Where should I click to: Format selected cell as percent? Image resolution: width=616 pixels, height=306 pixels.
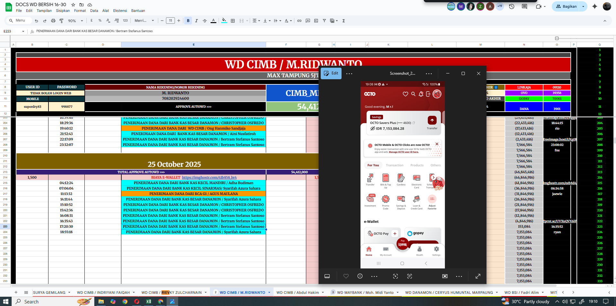tap(100, 21)
